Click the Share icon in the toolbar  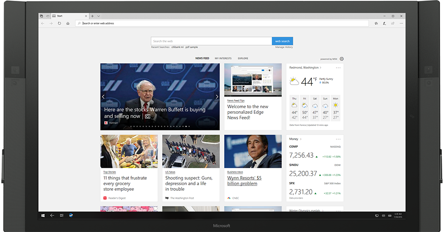pos(393,23)
